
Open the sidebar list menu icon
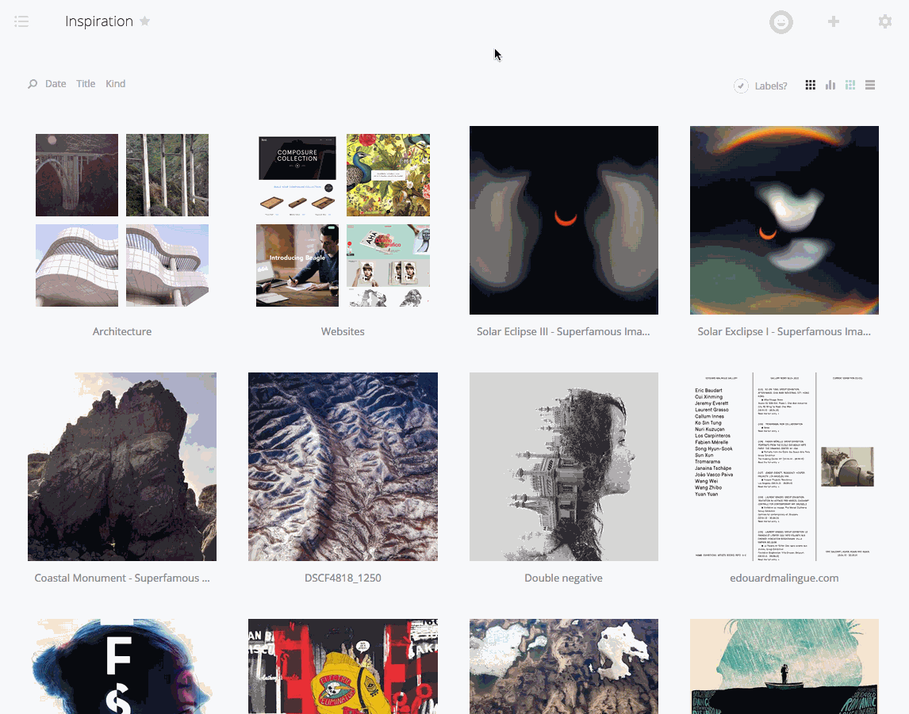21,22
